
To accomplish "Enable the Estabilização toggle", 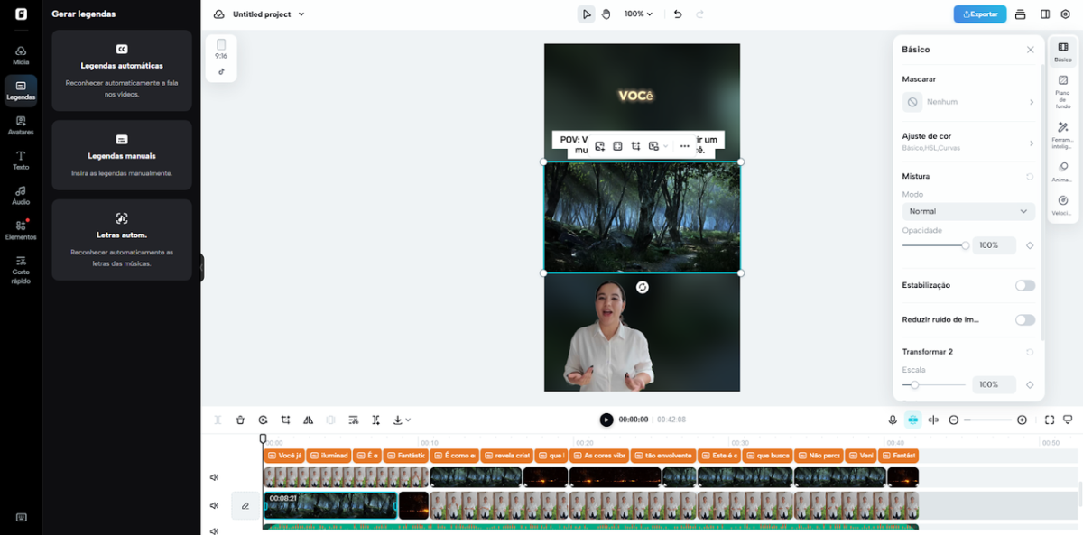I will tap(1024, 285).
